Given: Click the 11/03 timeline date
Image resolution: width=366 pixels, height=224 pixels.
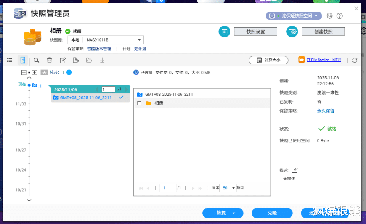Looking at the screenshot, I should [21, 104].
